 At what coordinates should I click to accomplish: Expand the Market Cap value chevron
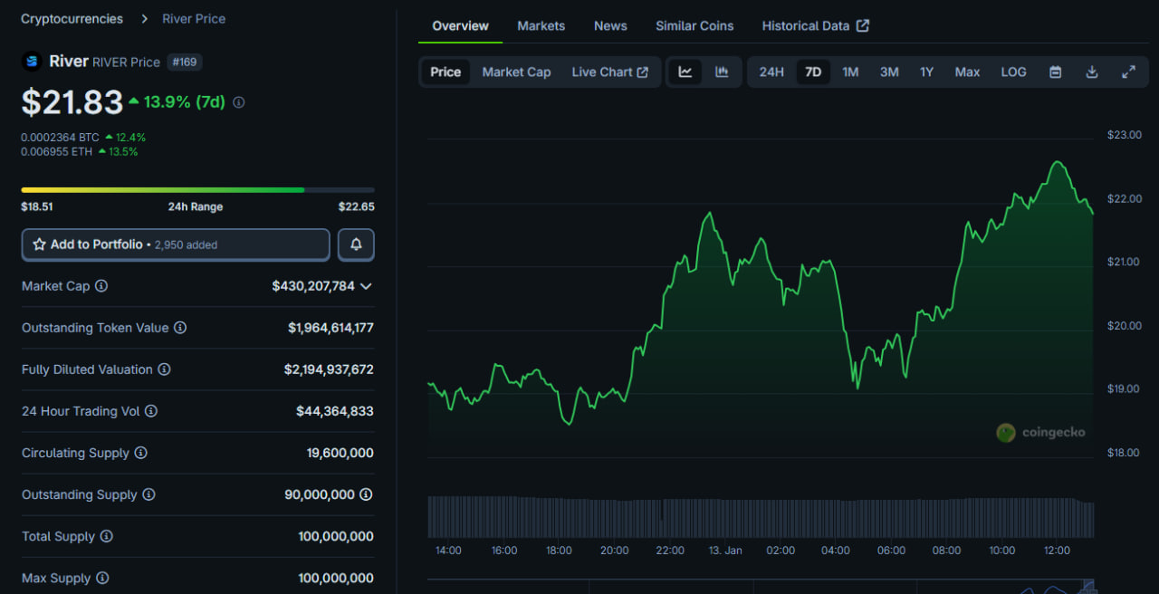click(366, 286)
